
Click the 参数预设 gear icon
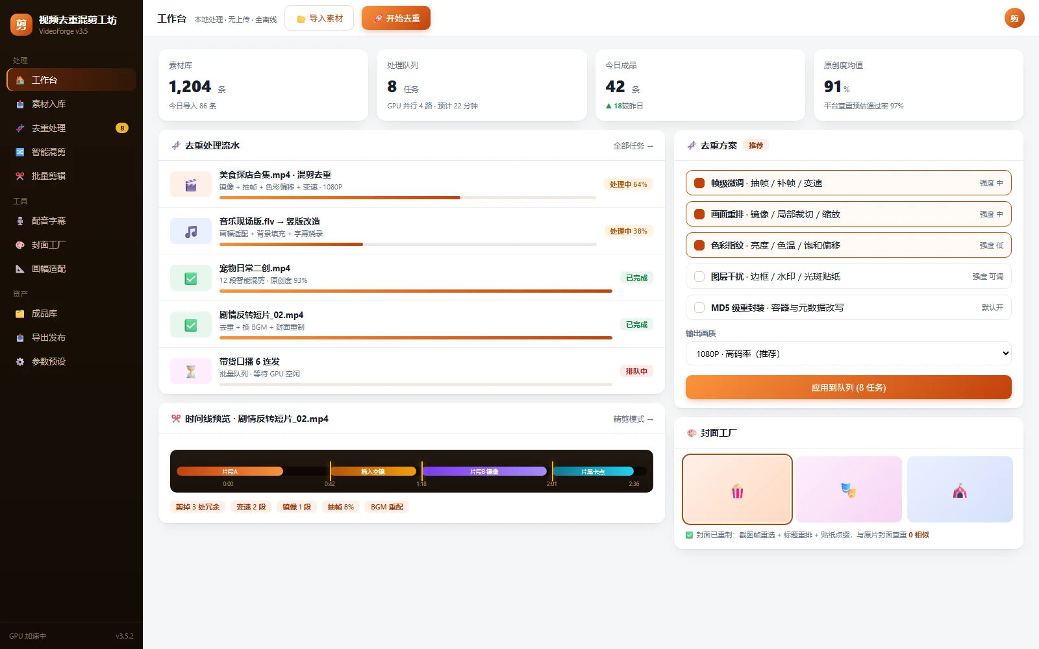coord(20,361)
